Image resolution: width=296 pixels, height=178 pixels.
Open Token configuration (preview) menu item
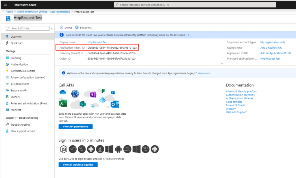click(27, 77)
